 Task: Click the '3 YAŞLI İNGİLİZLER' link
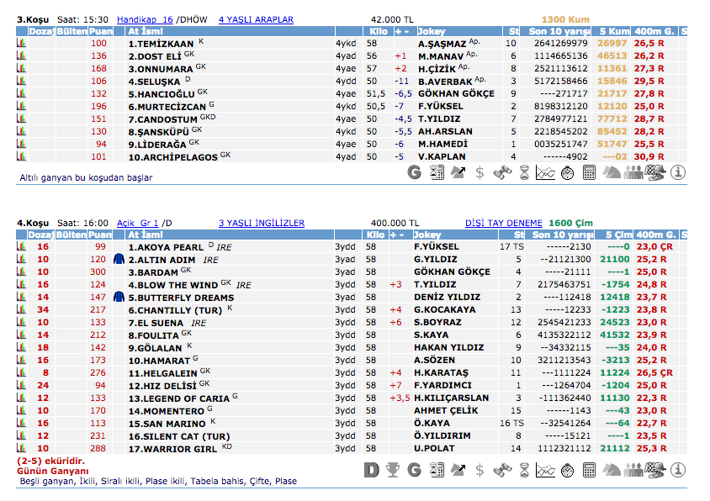262,223
